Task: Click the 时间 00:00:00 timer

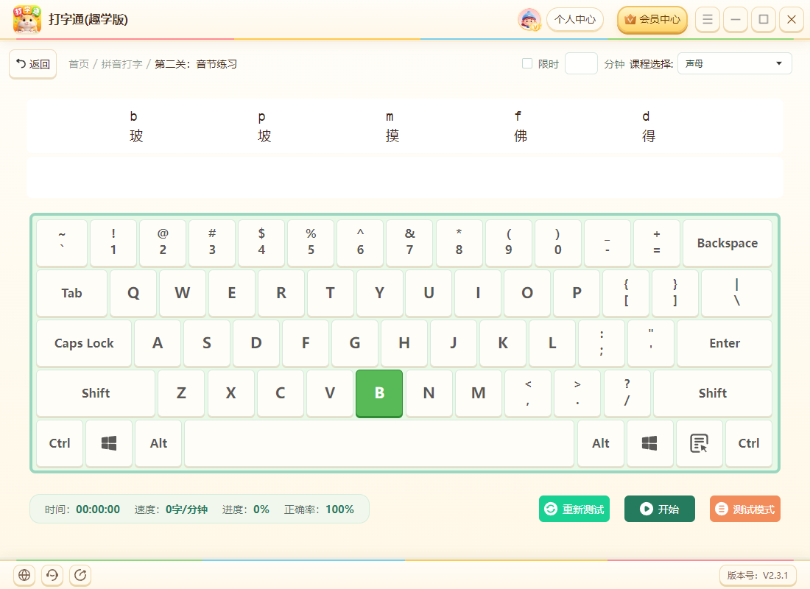Action: coord(82,509)
